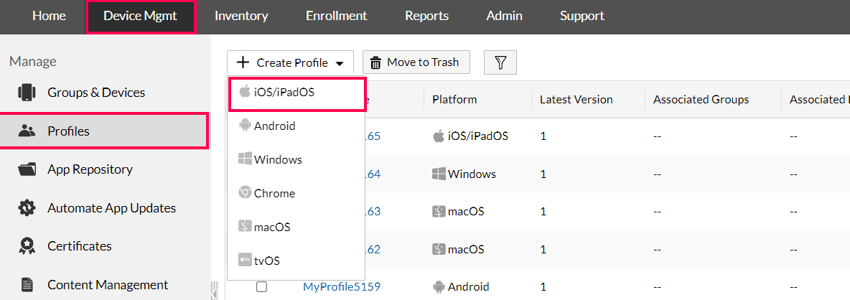
Task: Click the filter funnel icon
Action: (500, 62)
